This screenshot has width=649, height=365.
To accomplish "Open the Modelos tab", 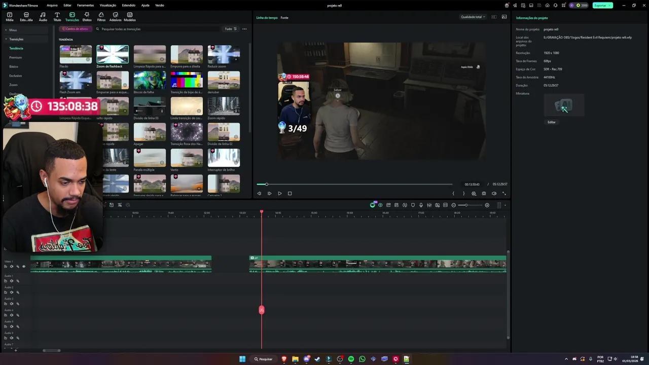I will [130, 17].
